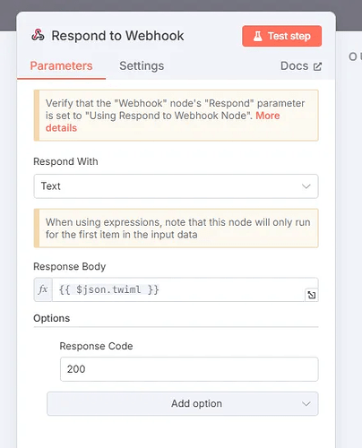The height and width of the screenshot is (448, 362).
Task: Click the Options section heading
Action: (x=52, y=318)
